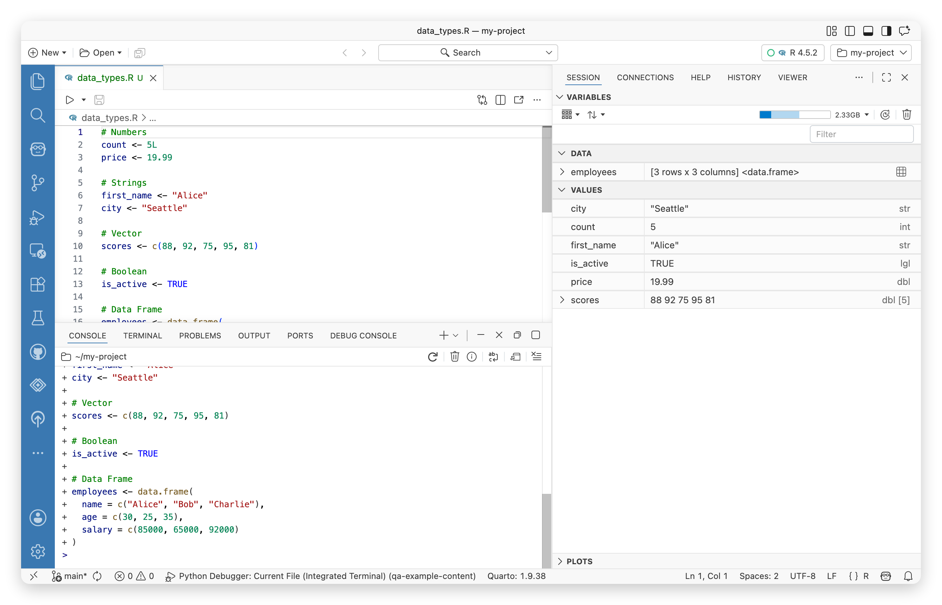Image resolution: width=942 pixels, height=605 pixels.
Task: Switch to the HISTORY tab
Action: point(744,77)
